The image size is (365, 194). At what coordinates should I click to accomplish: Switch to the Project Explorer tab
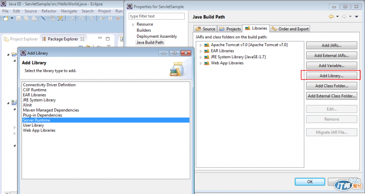(x=21, y=39)
